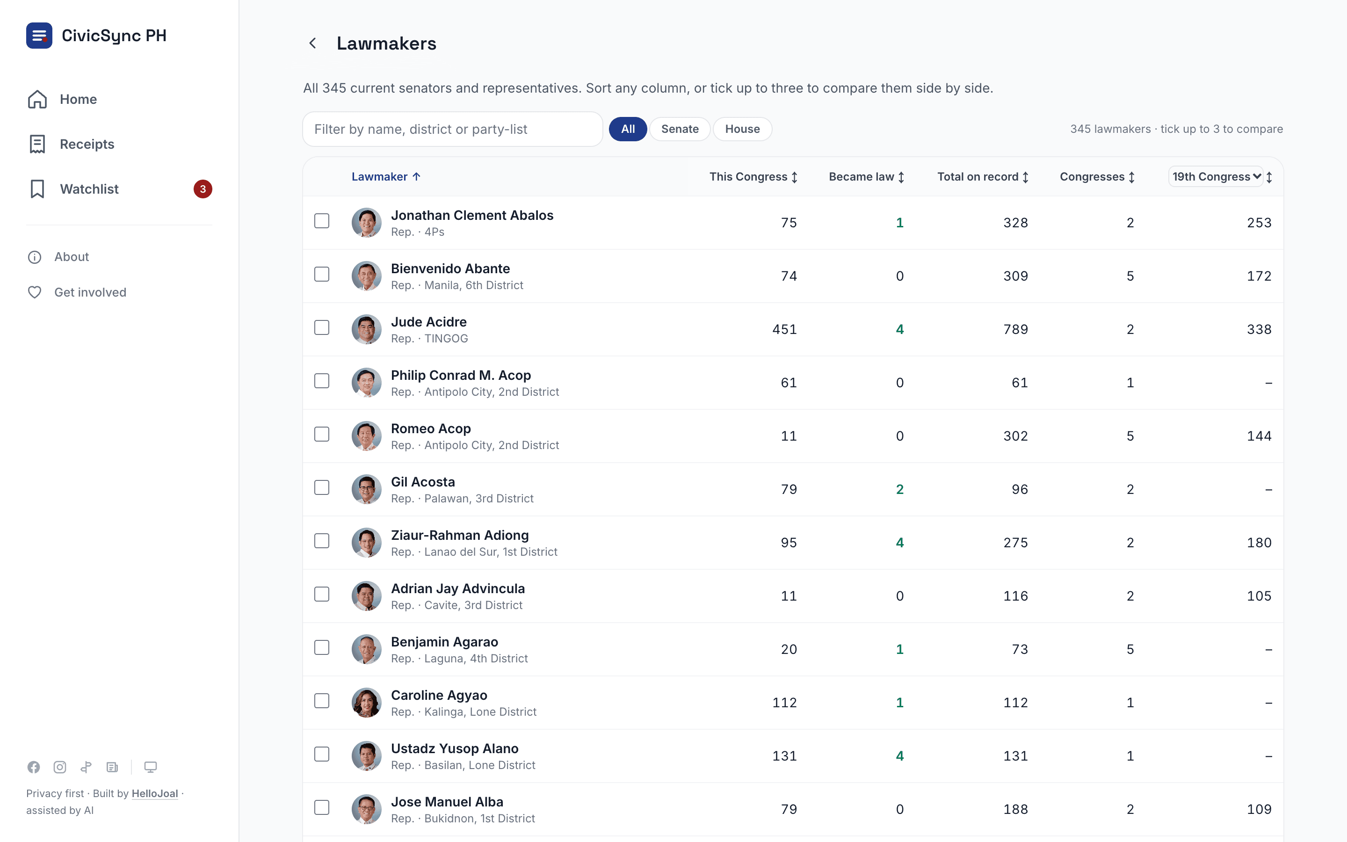The width and height of the screenshot is (1347, 842).
Task: Click the Get involved heart icon
Action: [x=35, y=292]
